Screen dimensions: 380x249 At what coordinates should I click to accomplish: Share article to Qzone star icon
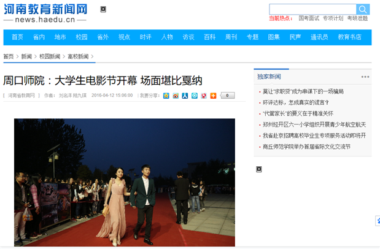(x=166, y=96)
